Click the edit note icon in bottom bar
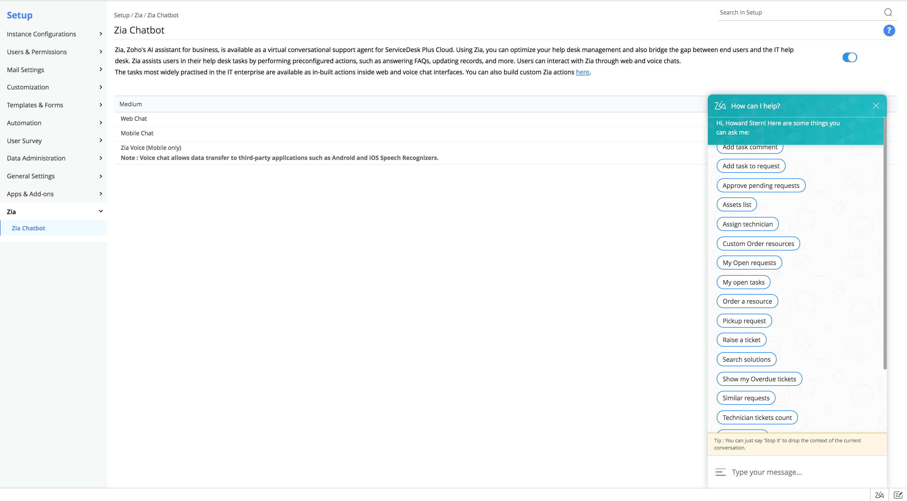This screenshot has width=907, height=501. [x=898, y=495]
